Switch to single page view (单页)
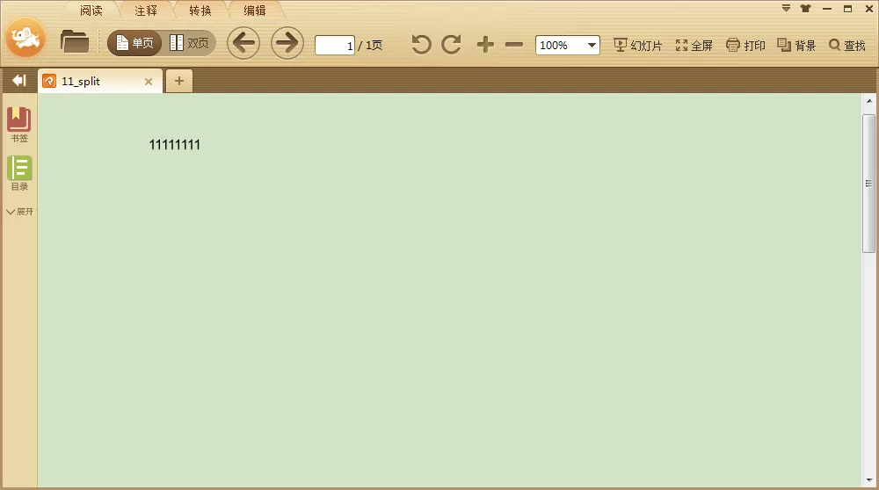 134,43
